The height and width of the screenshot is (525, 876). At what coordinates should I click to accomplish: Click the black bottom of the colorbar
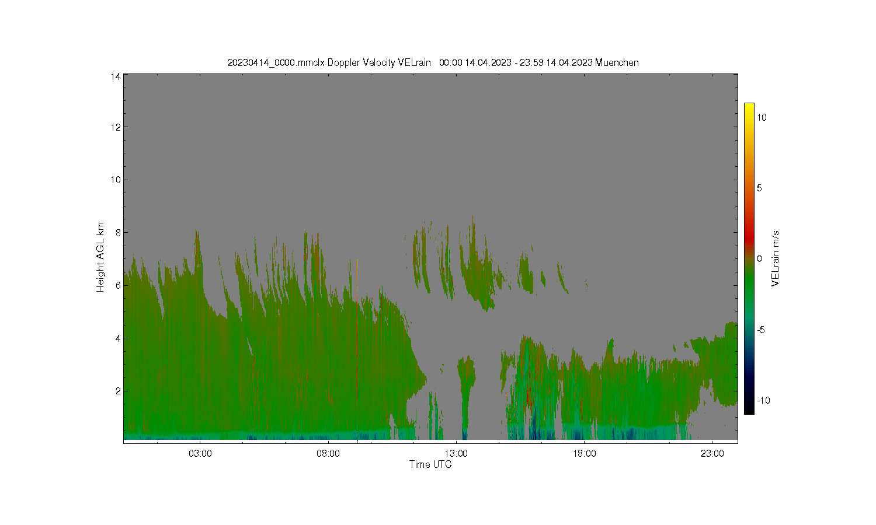(749, 409)
